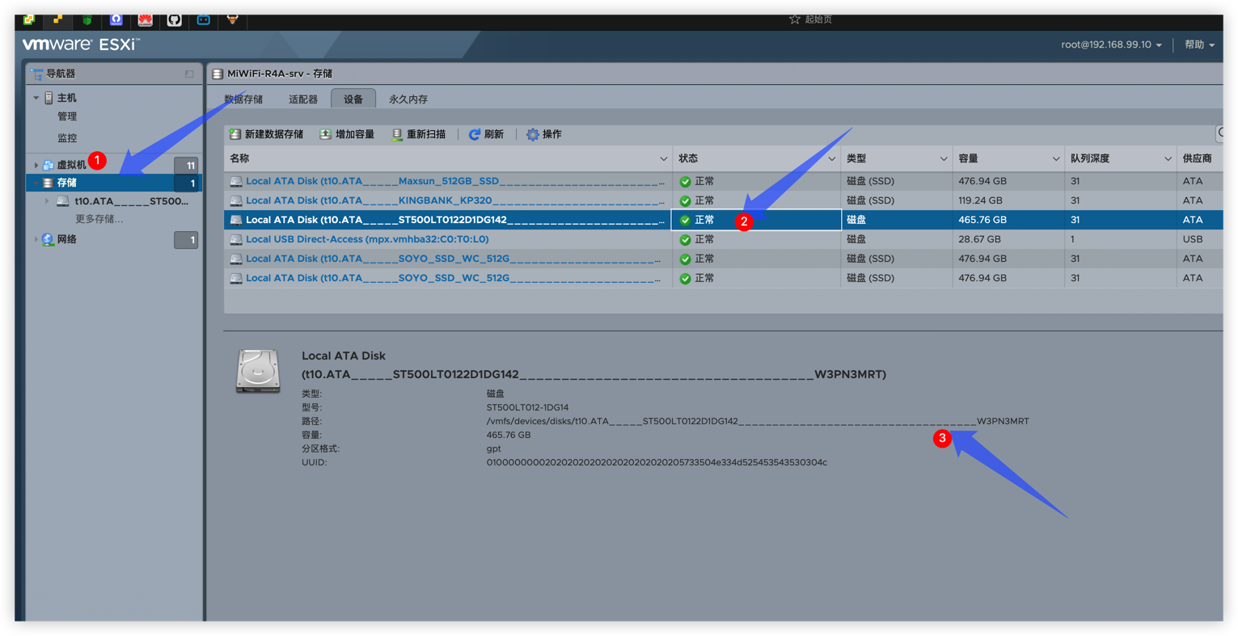Viewport: 1238px width, 636px height.
Task: Click the gpt partition format value
Action: tap(493, 449)
